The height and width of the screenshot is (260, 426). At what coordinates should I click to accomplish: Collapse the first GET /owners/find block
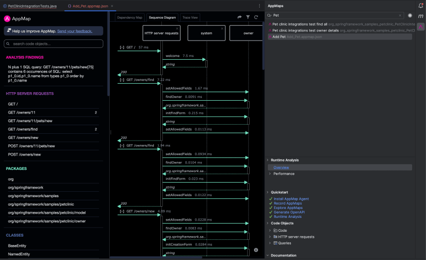(x=122, y=80)
